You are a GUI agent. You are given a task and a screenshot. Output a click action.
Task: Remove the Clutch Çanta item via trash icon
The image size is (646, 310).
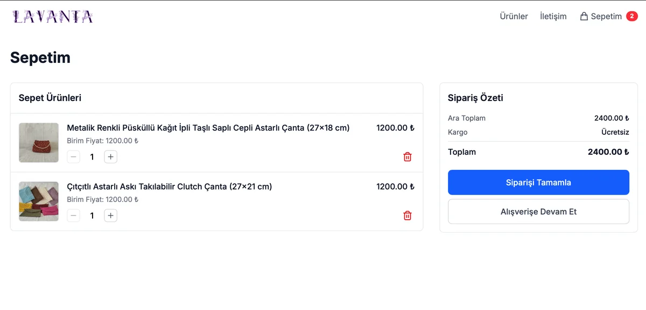(x=408, y=215)
